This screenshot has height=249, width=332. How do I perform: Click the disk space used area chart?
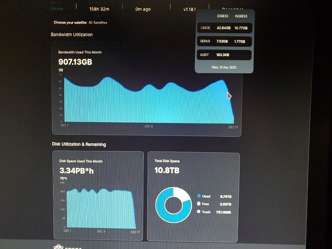pos(101,208)
